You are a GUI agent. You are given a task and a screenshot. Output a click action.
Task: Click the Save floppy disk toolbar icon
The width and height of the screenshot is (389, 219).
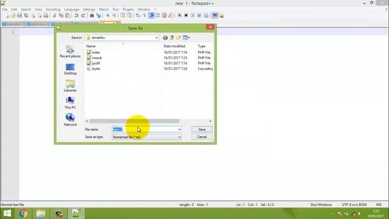pos(19,16)
